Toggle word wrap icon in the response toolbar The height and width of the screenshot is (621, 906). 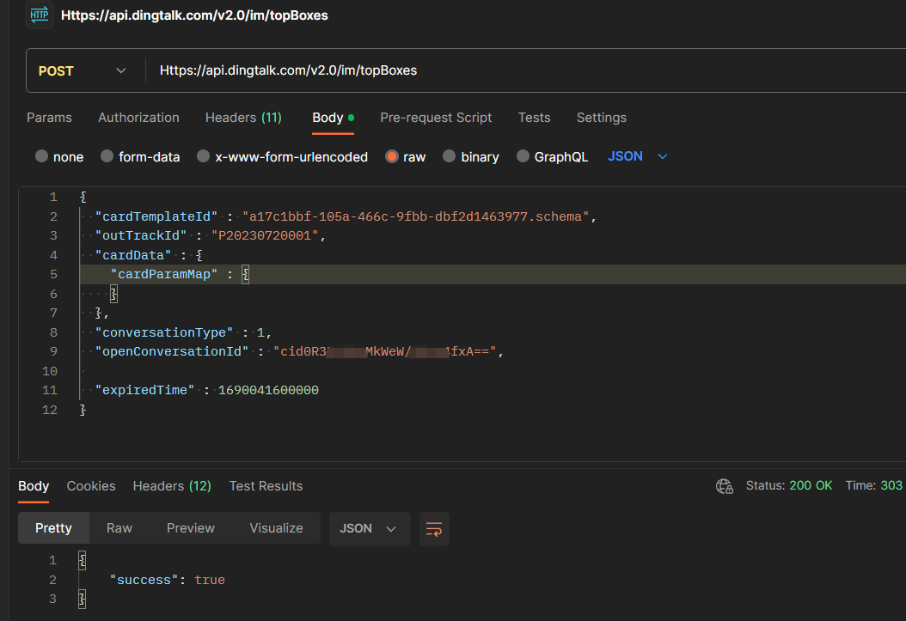[x=434, y=528]
